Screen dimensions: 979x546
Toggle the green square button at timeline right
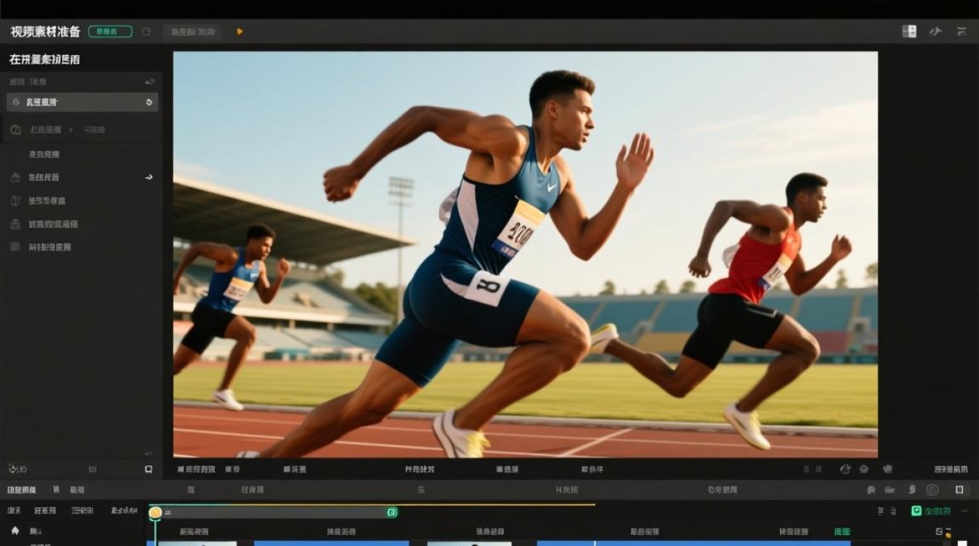[x=916, y=511]
